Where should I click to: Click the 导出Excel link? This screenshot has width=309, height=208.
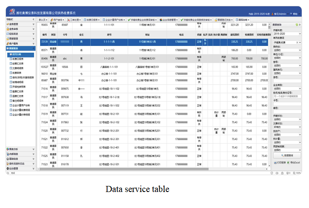tap(293, 163)
